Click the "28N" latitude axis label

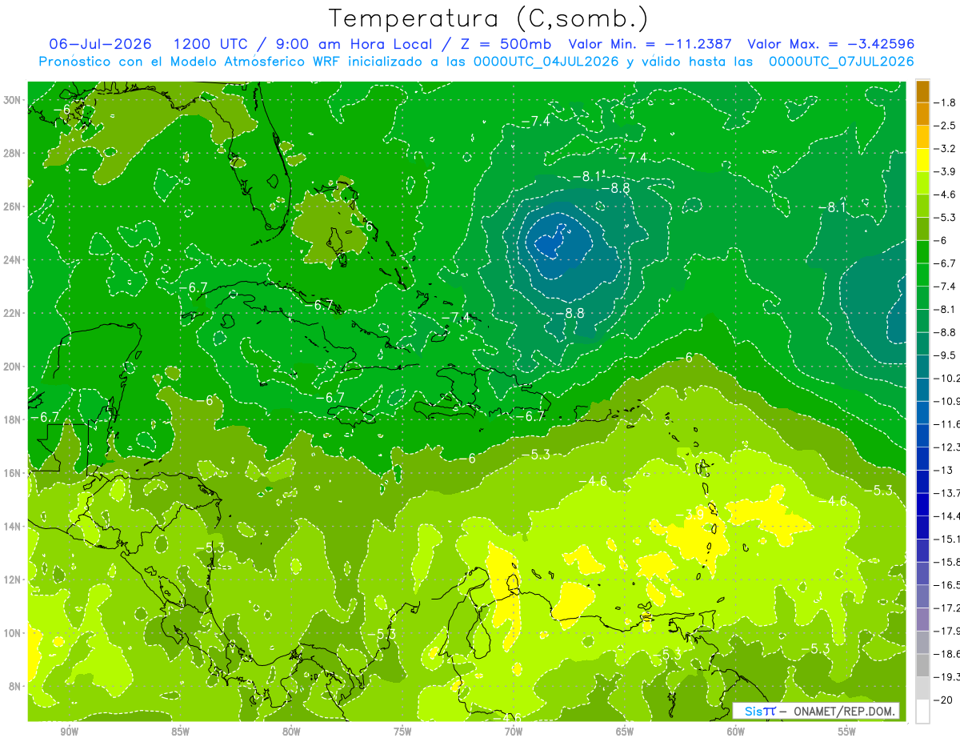pyautogui.click(x=14, y=153)
